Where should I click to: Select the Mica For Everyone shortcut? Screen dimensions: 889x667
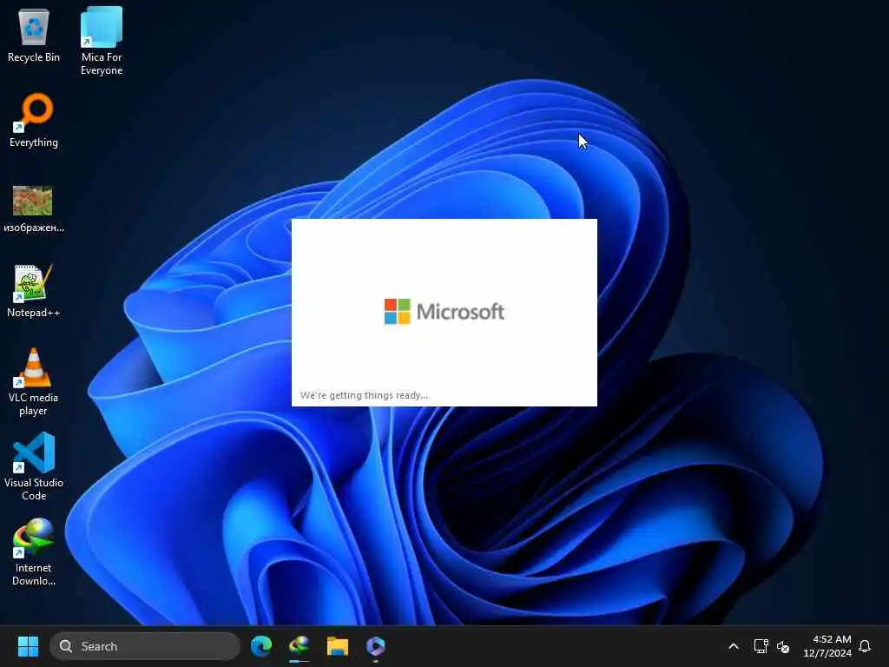(102, 41)
